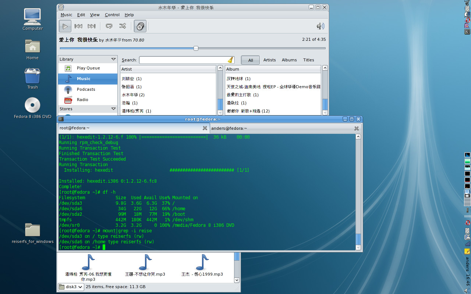Click the Play button in Rhythmbox toolbar
Image resolution: width=471 pixels, height=294 pixels.
coord(65,26)
